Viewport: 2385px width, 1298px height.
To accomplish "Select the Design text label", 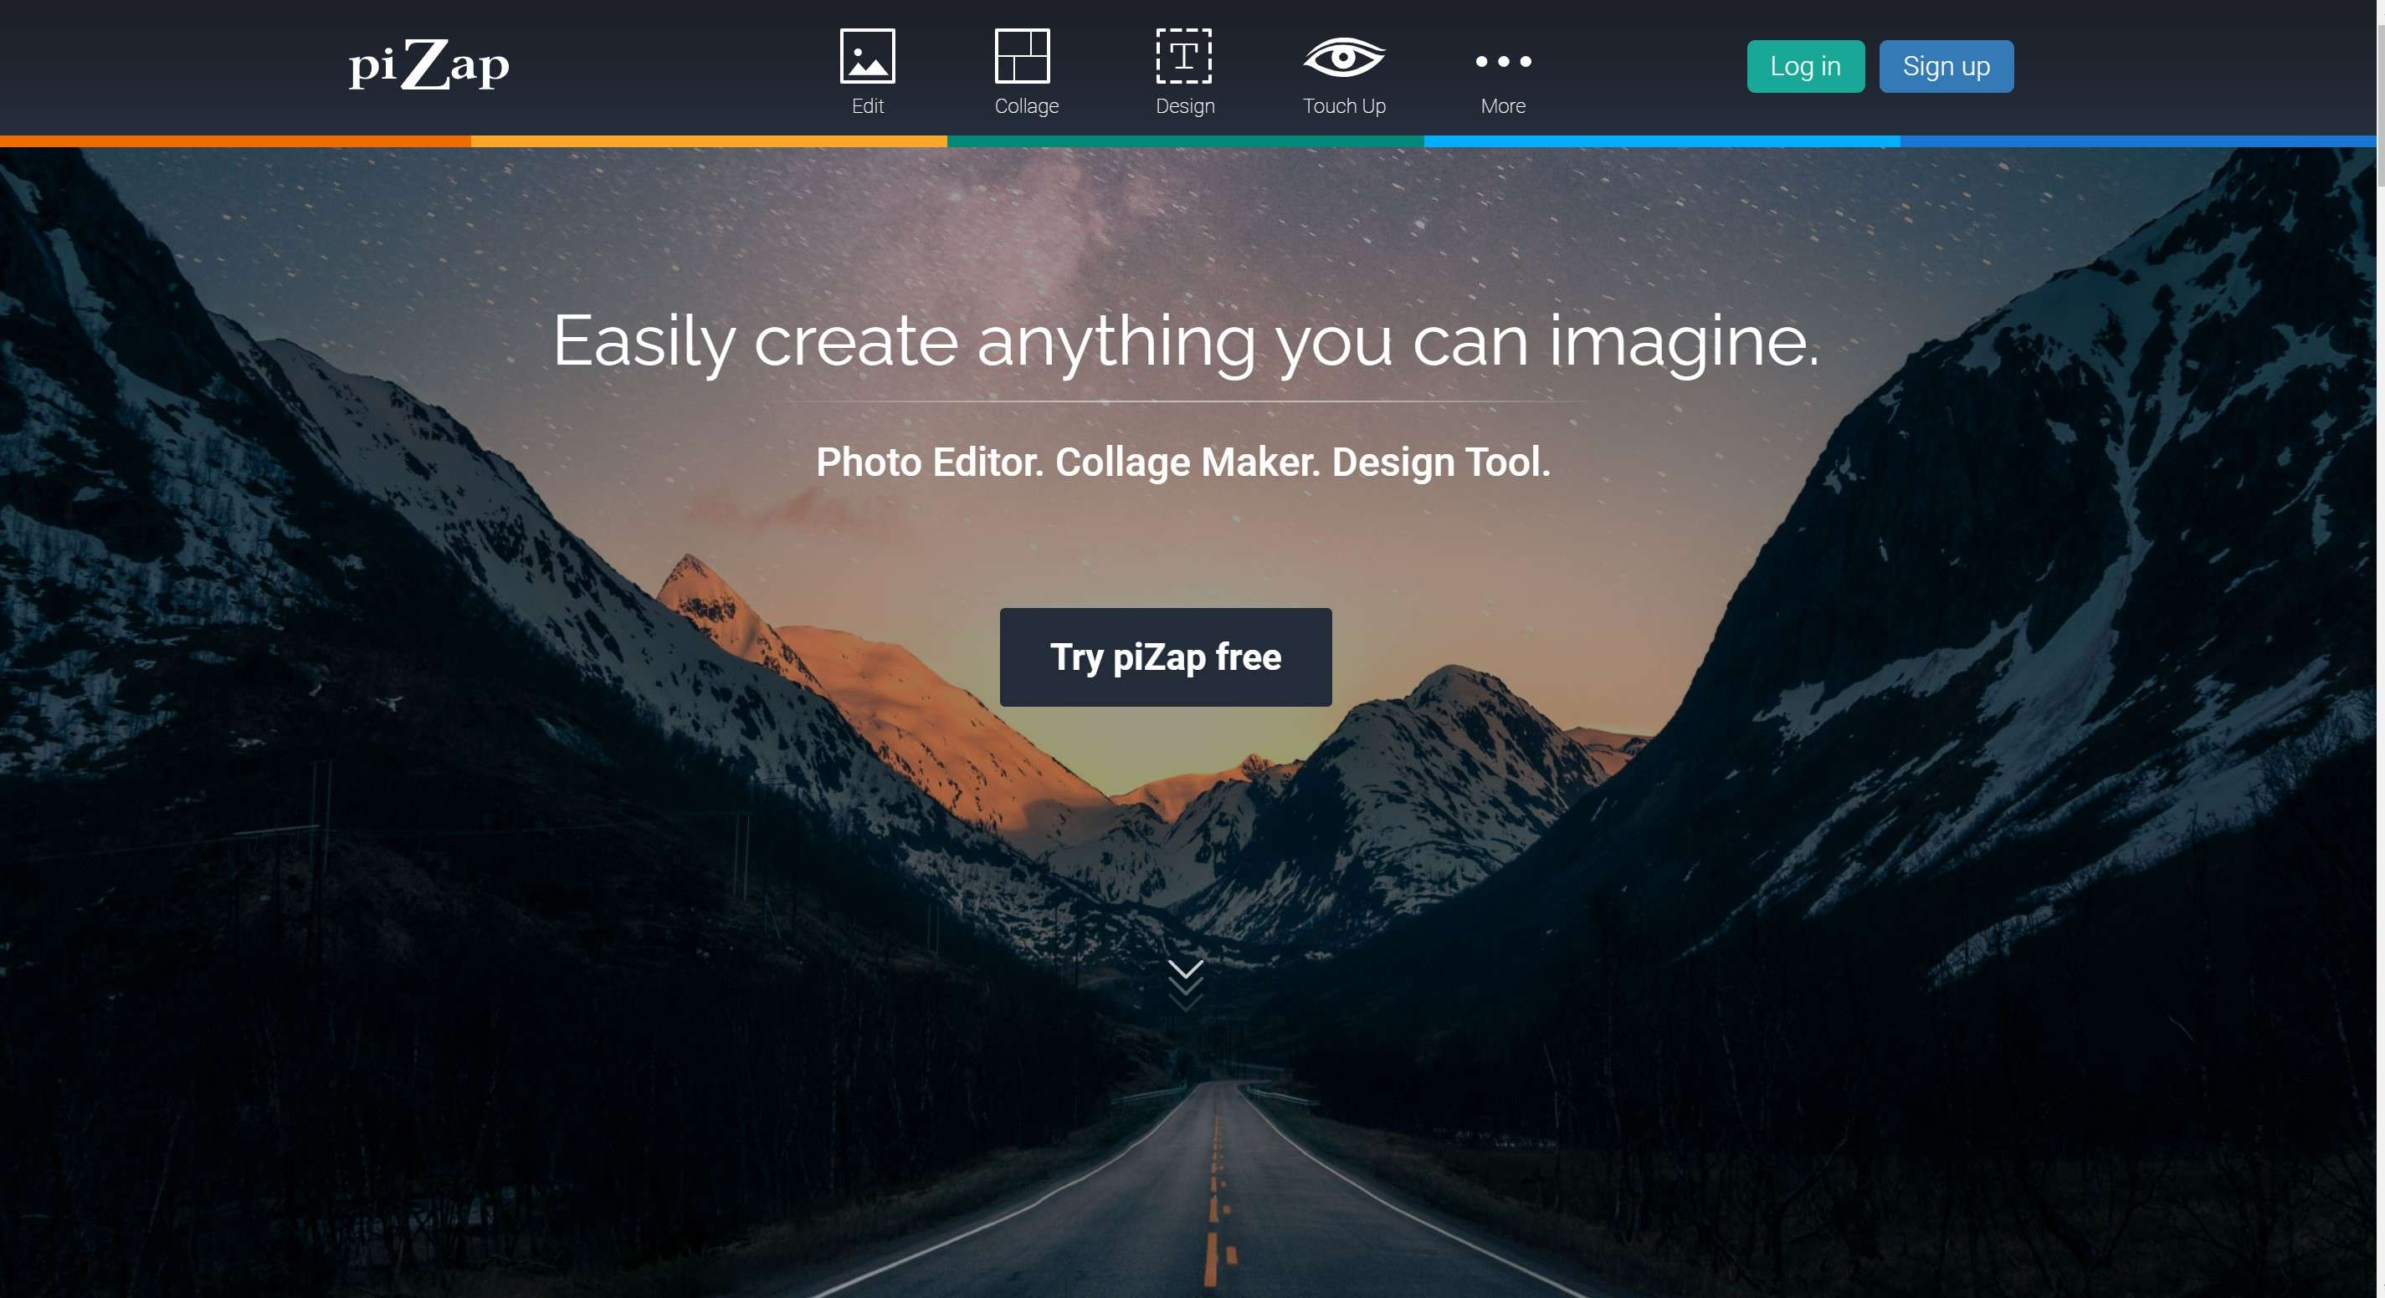I will 1187,106.
